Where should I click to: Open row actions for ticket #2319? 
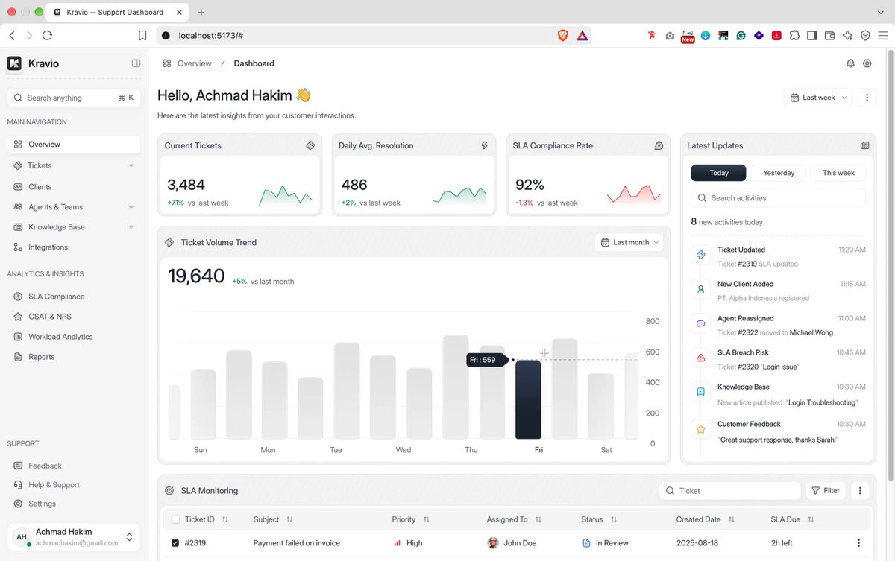pos(858,543)
